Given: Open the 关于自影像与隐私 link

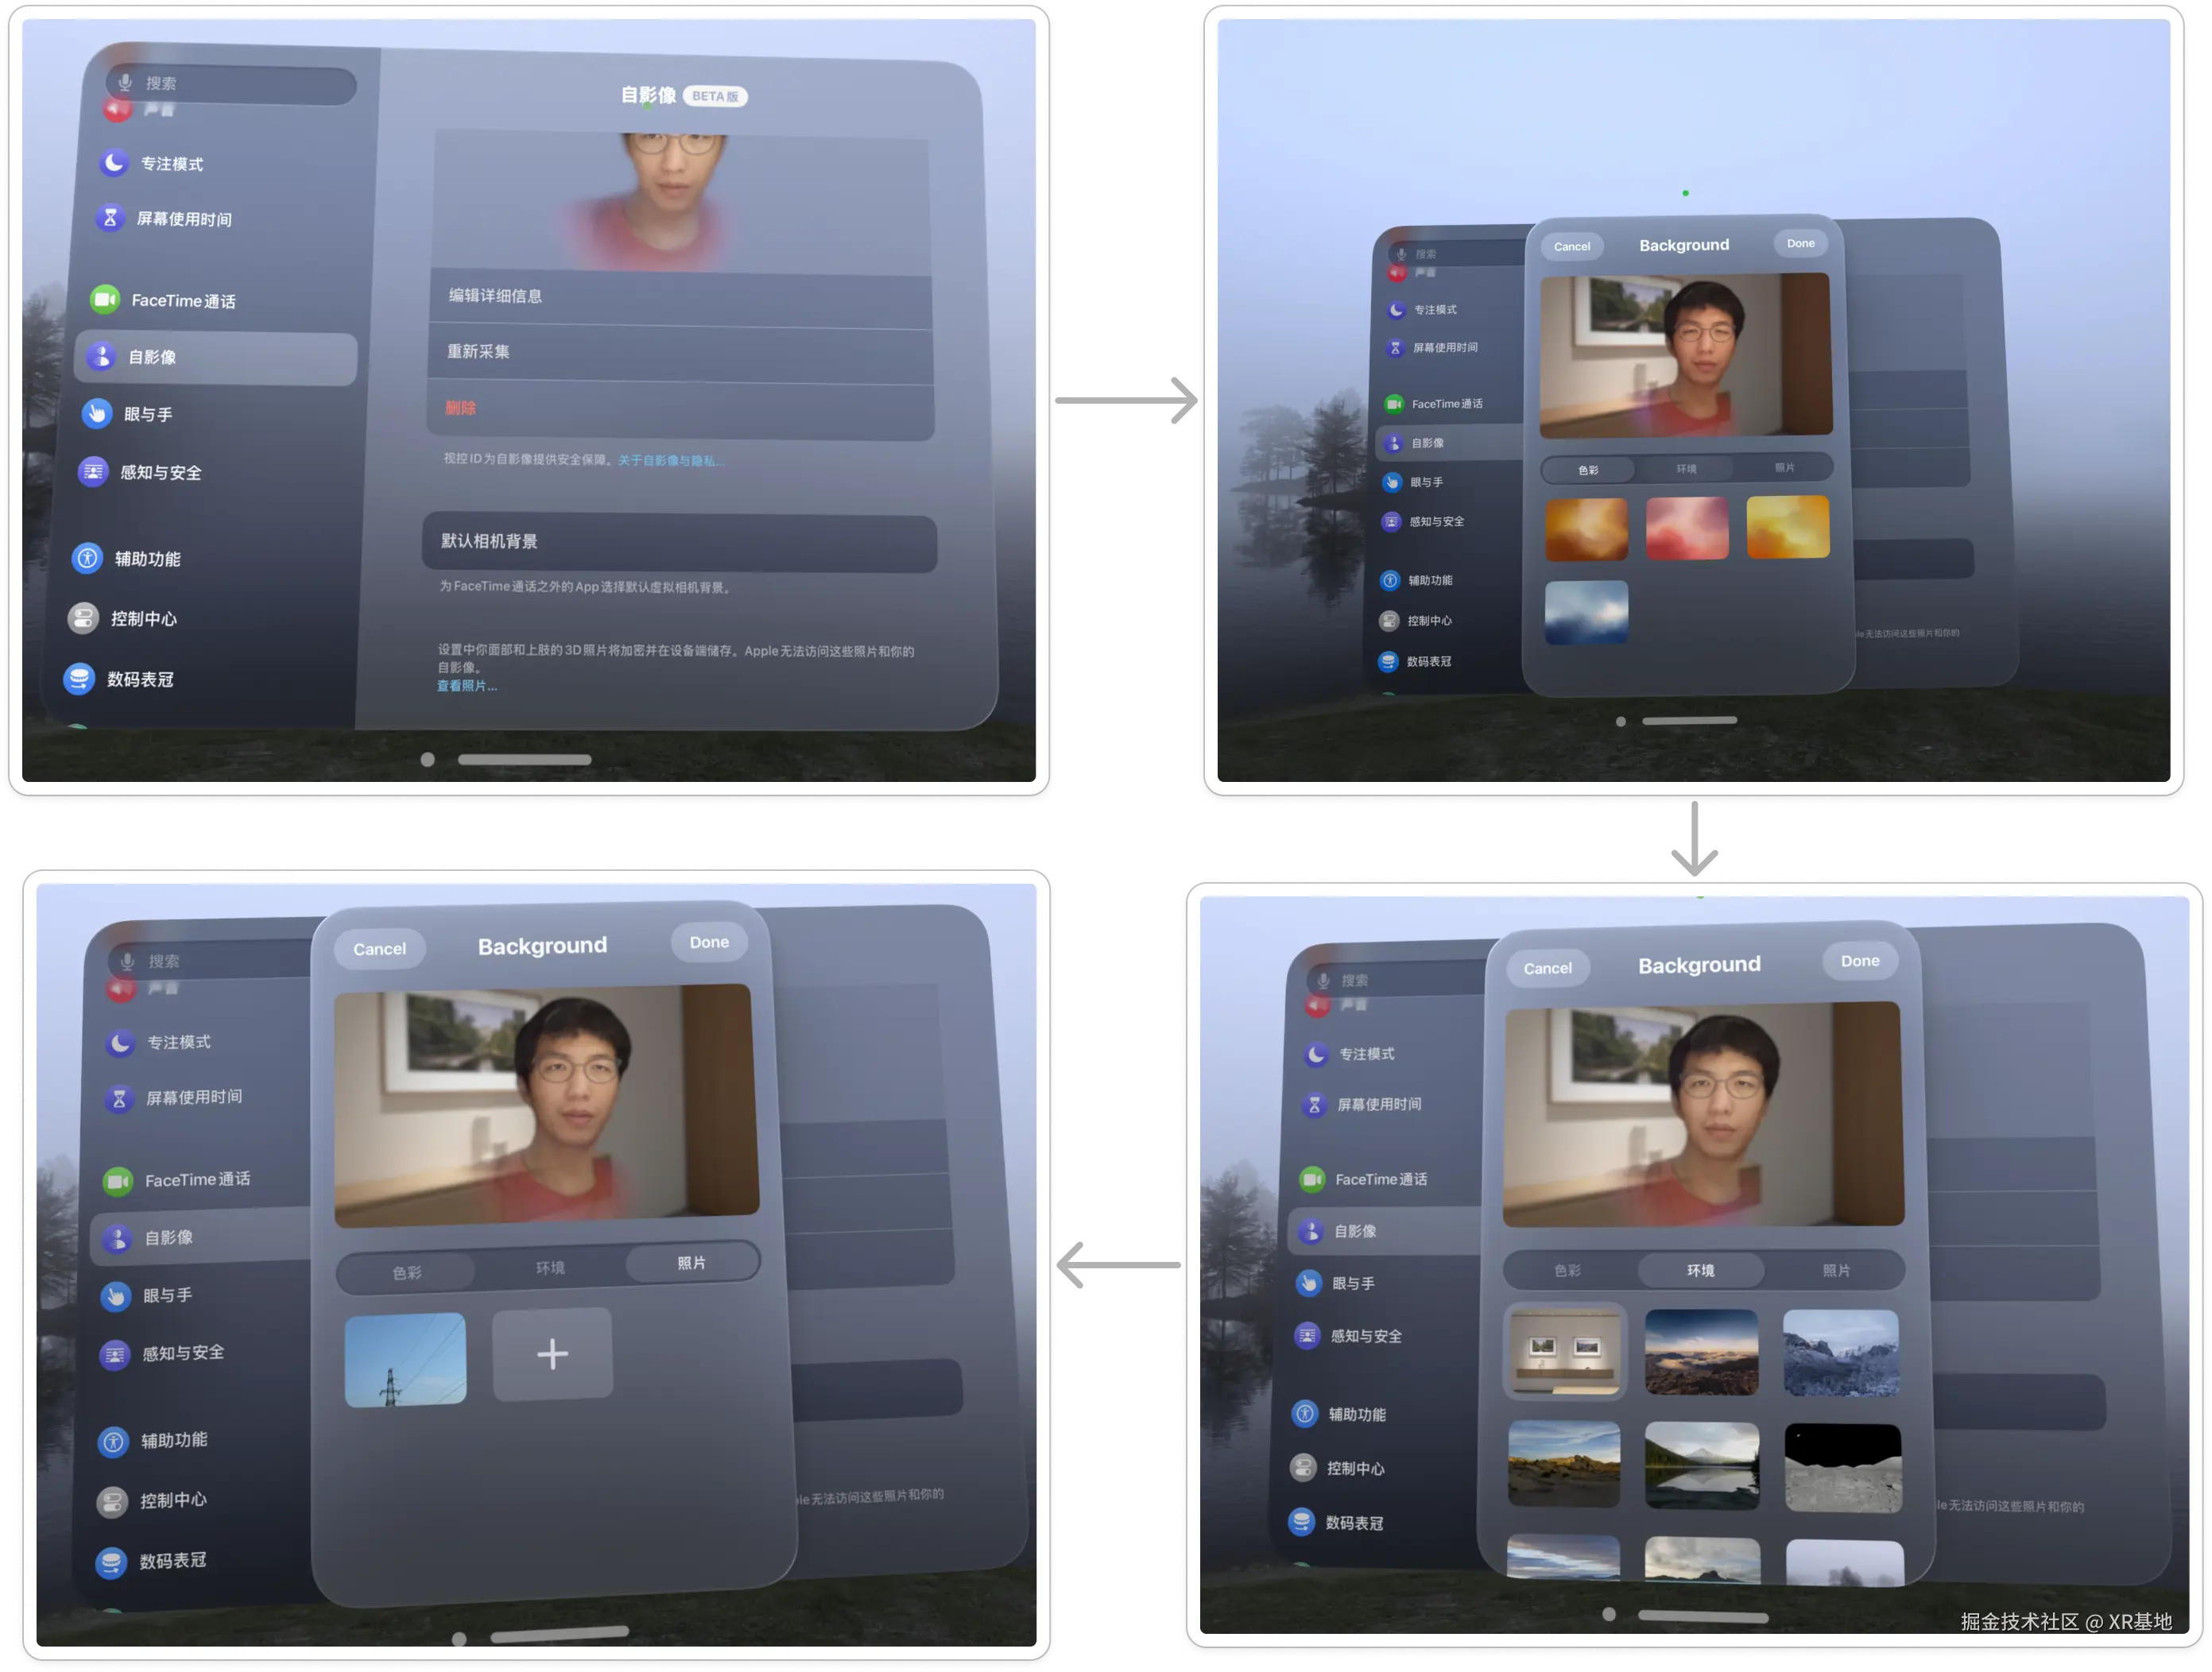Looking at the screenshot, I should pyautogui.click(x=671, y=460).
